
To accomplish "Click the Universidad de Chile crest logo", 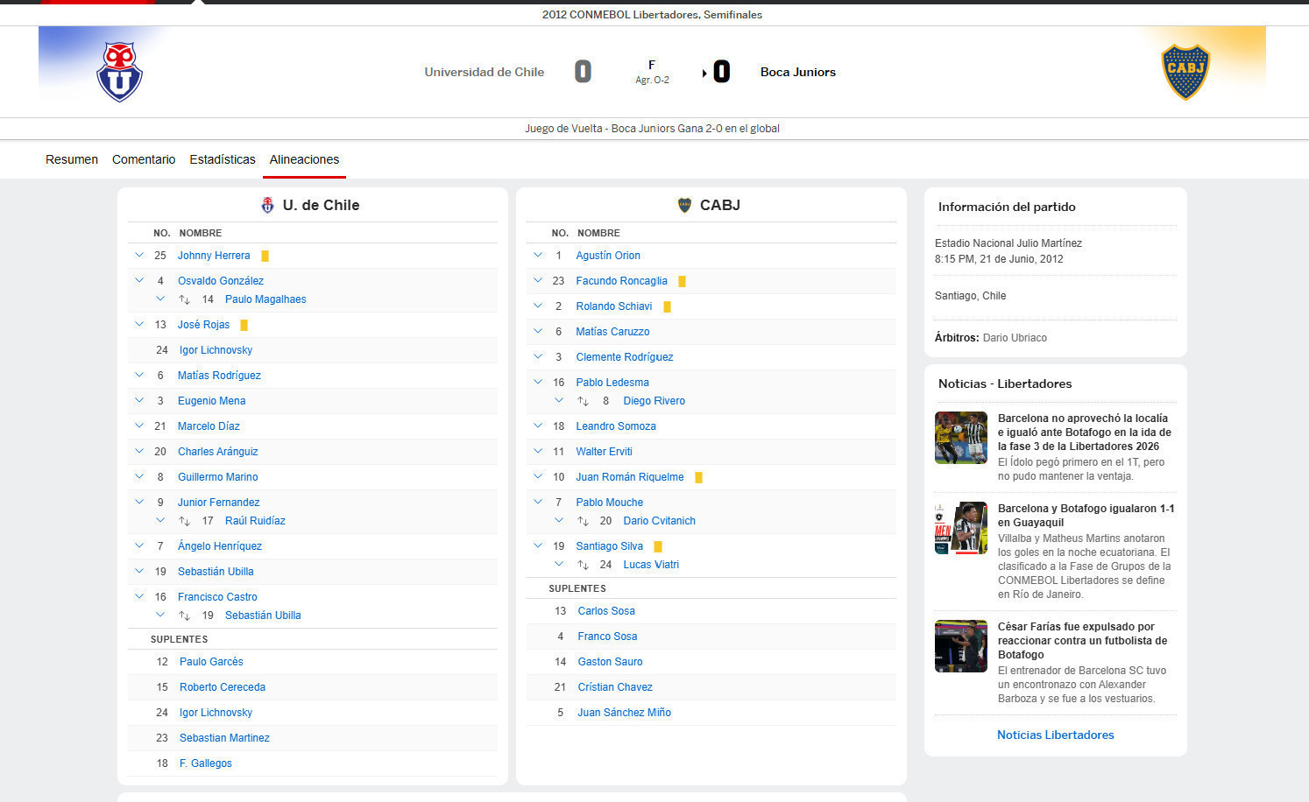I will (119, 72).
